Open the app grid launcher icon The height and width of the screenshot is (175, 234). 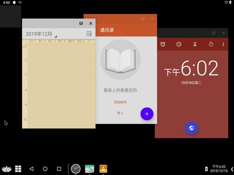18,169
